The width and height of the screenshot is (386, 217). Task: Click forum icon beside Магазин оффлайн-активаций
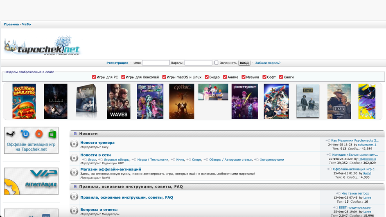point(74,172)
